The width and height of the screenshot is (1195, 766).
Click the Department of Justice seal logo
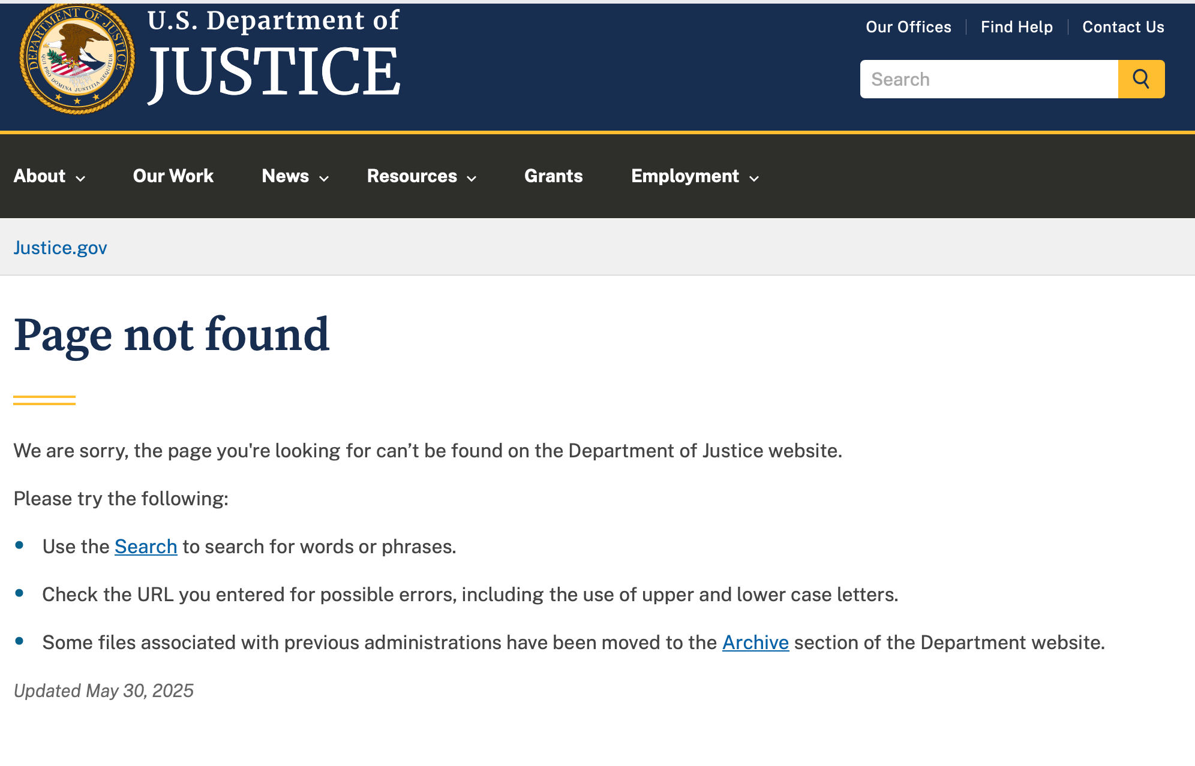[x=77, y=59]
